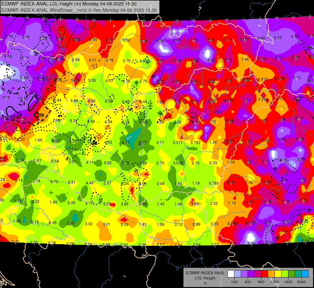314x288 pixels.
Task: Select the orange legend color swatch
Action: point(271,274)
